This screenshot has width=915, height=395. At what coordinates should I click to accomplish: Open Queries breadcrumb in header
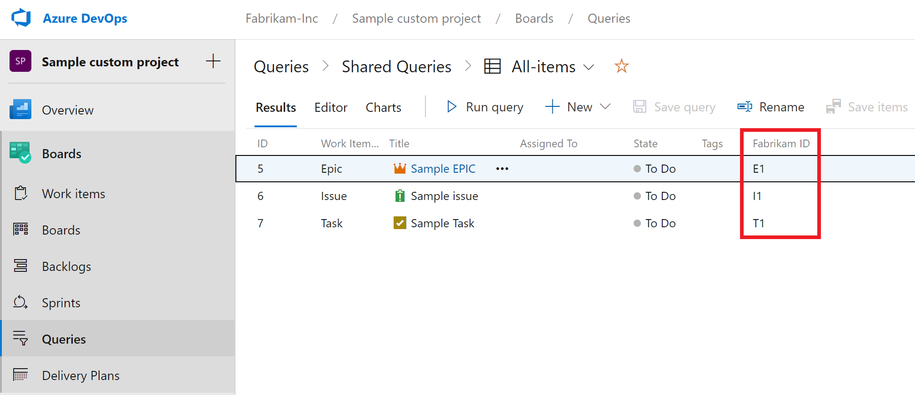[x=609, y=19]
